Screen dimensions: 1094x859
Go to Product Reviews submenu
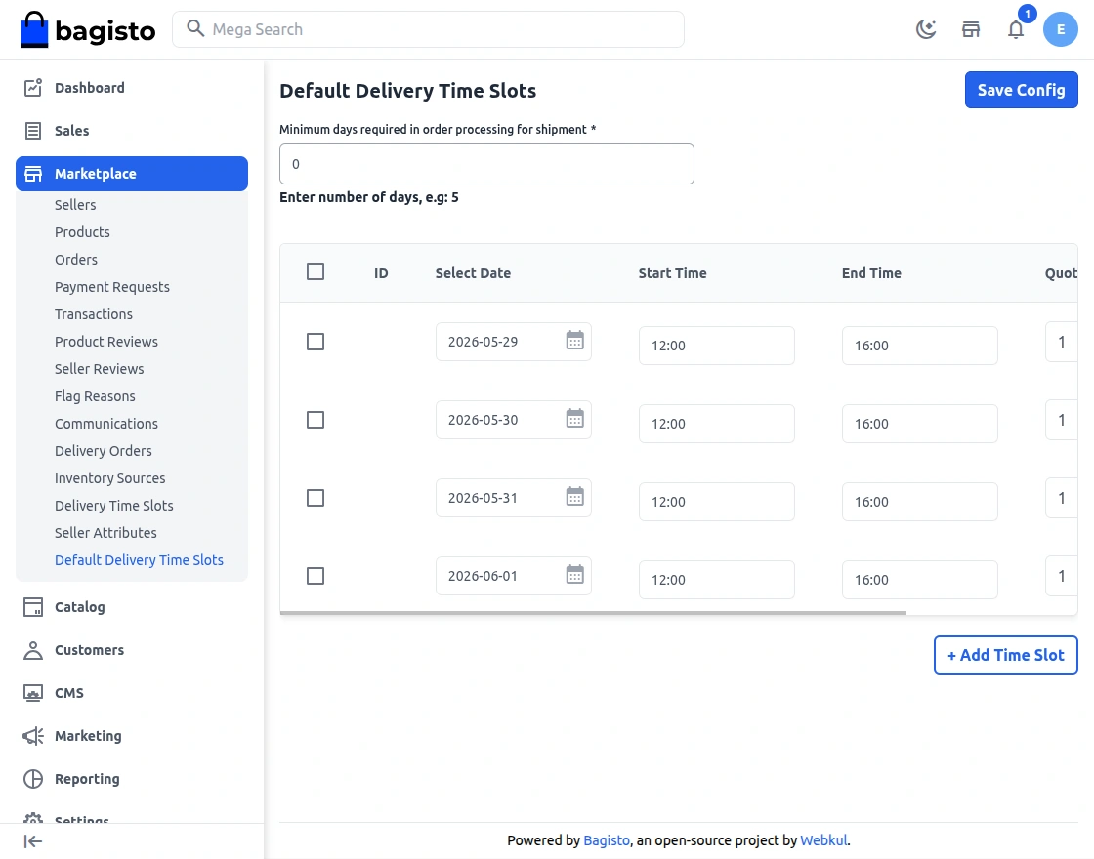click(x=106, y=341)
